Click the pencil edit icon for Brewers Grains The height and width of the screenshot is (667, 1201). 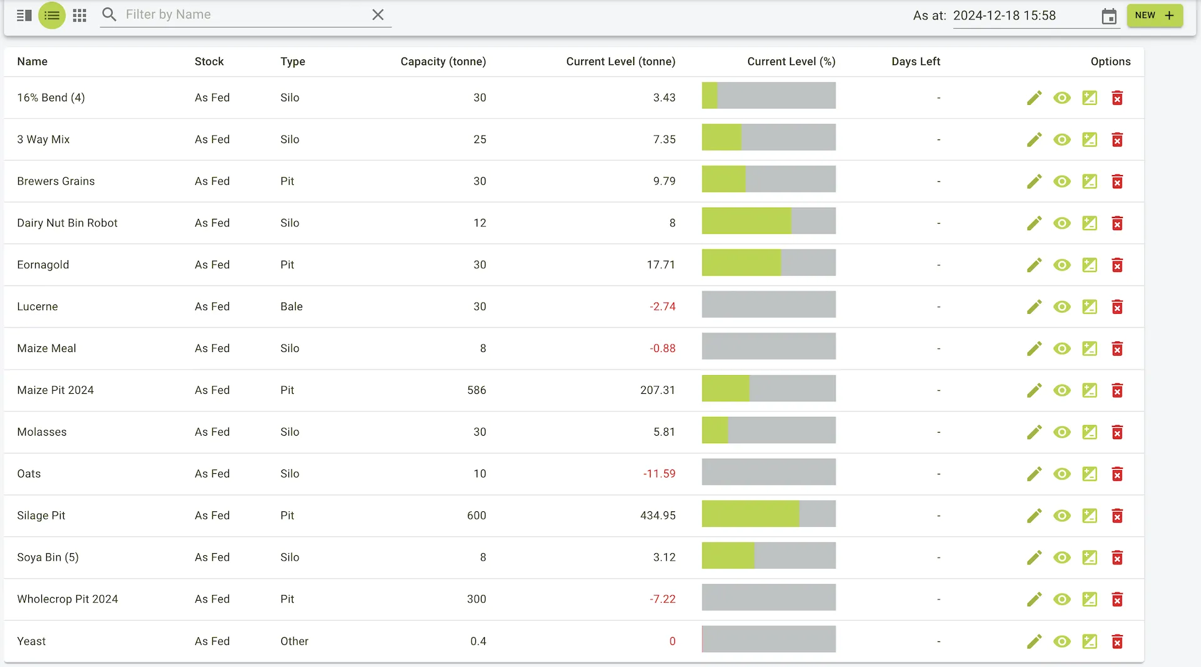pyautogui.click(x=1034, y=181)
